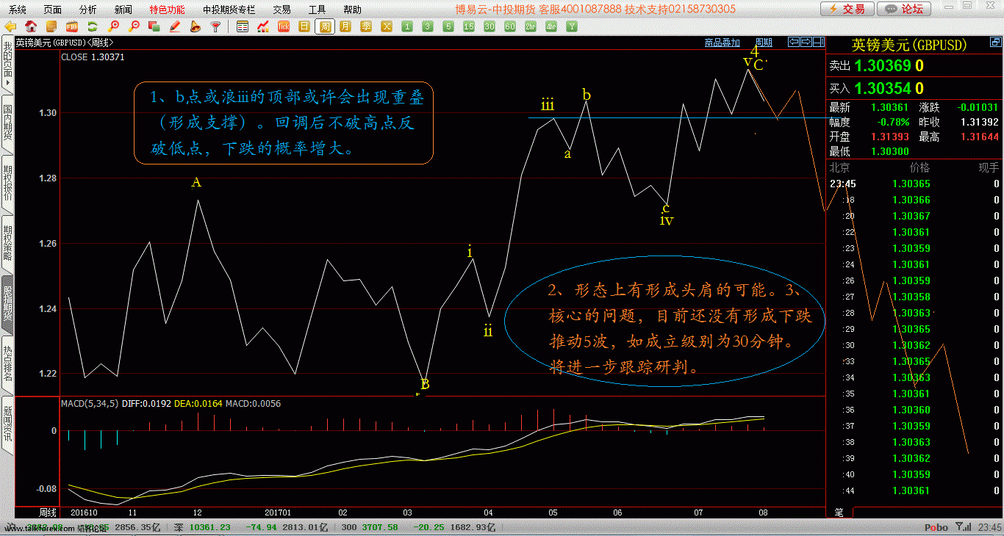Click the 论坛 forum button

pyautogui.click(x=905, y=9)
